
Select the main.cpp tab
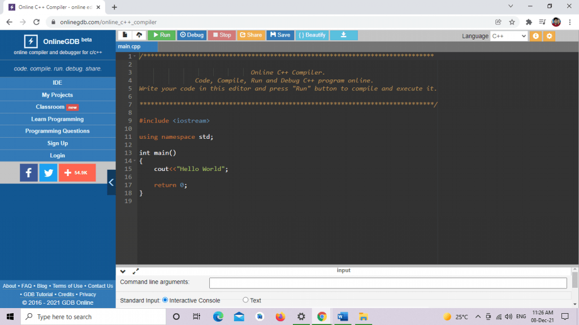point(136,47)
